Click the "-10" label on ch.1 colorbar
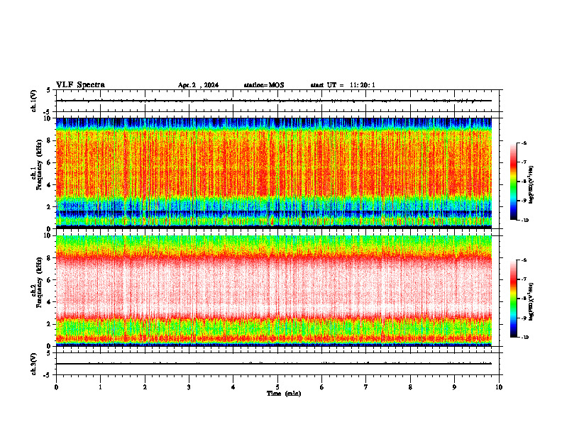562x434 pixels. (x=524, y=221)
